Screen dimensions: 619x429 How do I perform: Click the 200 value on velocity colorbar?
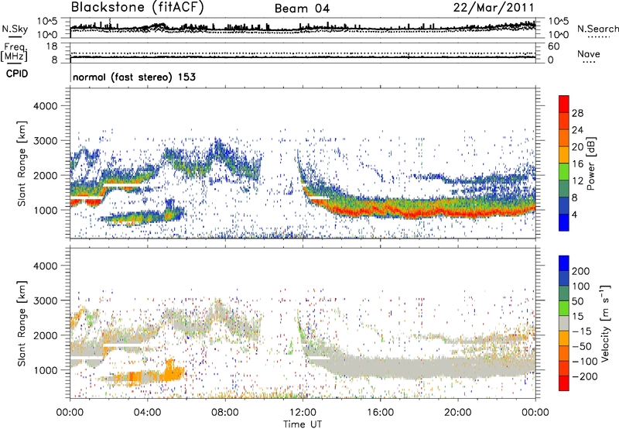pos(581,271)
